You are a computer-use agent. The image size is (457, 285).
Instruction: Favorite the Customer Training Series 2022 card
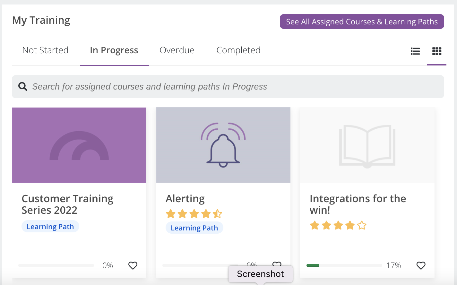point(133,265)
